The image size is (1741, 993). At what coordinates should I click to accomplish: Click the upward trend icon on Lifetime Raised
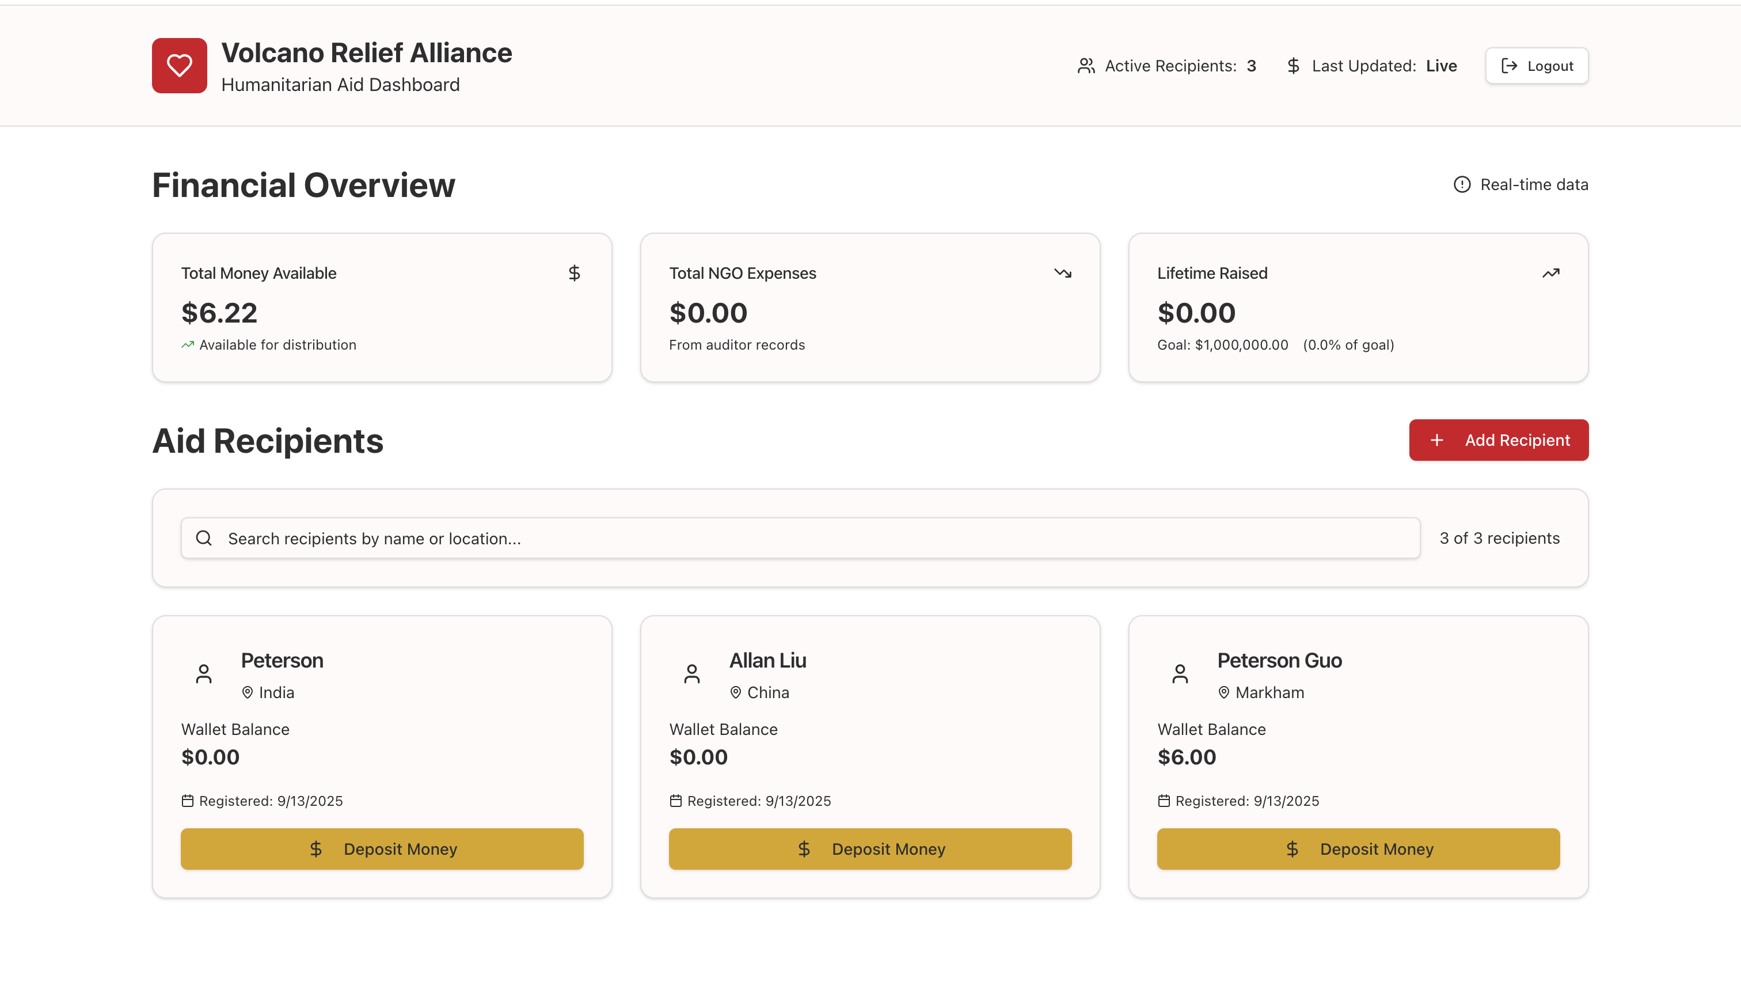click(x=1551, y=274)
